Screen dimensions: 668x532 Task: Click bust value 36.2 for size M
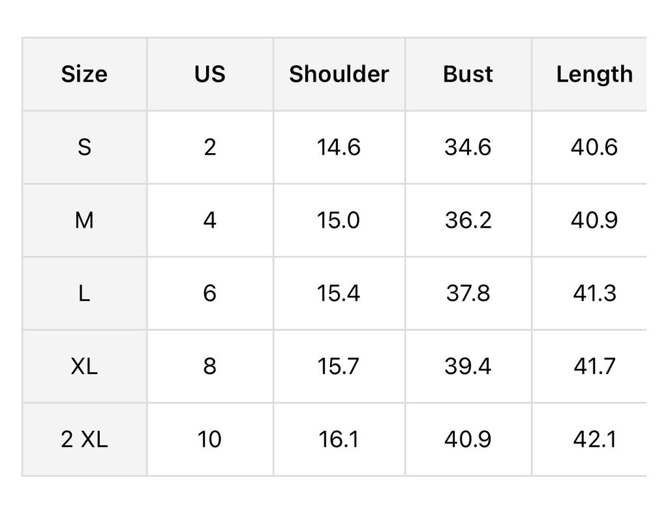point(468,220)
